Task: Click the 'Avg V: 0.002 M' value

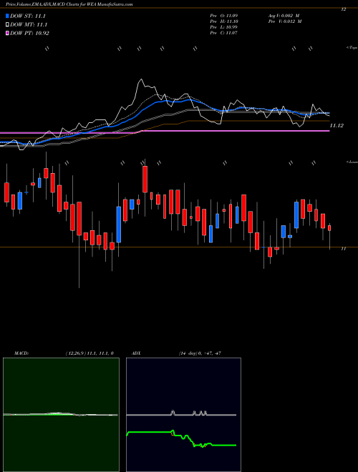Action: [284, 15]
